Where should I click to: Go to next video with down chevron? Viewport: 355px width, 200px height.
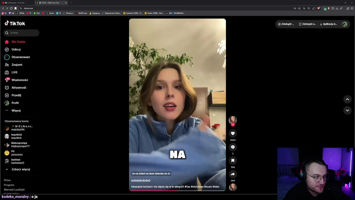coord(347,110)
